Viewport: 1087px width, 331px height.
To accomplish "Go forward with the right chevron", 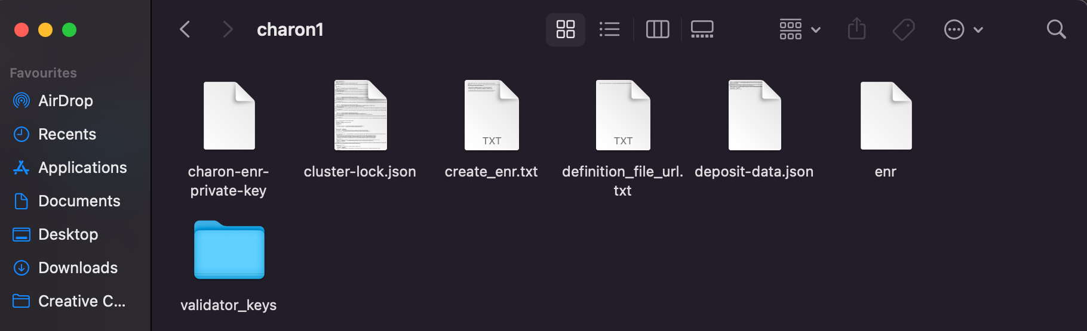I will (228, 29).
